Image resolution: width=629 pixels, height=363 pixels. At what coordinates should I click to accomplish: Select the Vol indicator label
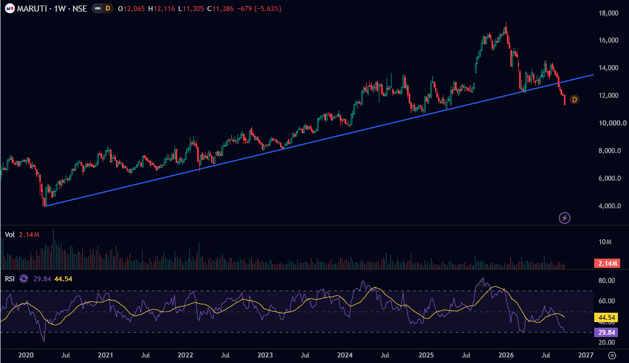[x=9, y=234]
